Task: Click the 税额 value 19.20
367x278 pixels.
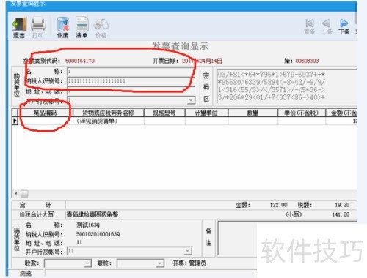Action: (342, 205)
